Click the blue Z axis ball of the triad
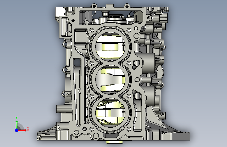Image resolution: width=227 pixels, height=147 pixels. (16, 130)
